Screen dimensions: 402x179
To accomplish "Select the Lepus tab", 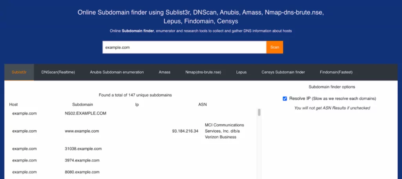I will point(241,72).
